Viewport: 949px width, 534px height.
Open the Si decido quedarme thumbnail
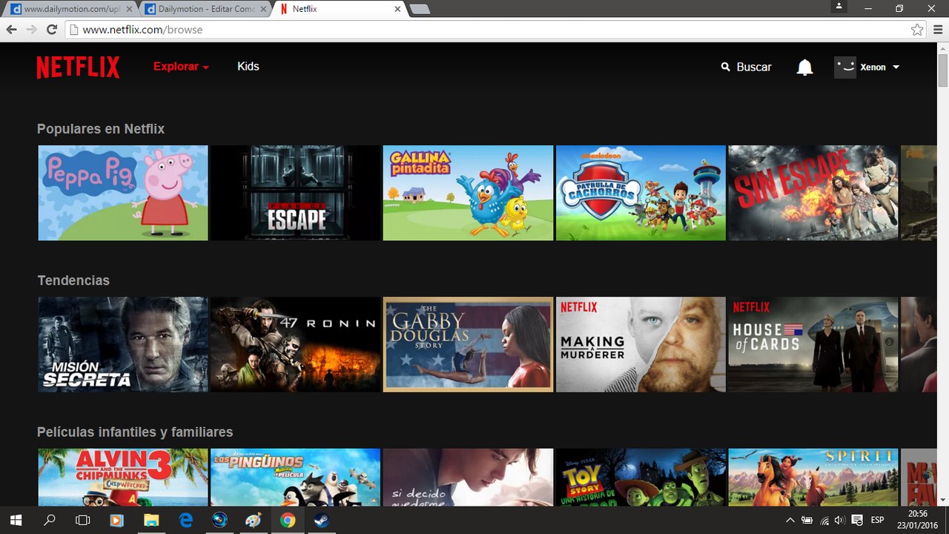coord(469,477)
